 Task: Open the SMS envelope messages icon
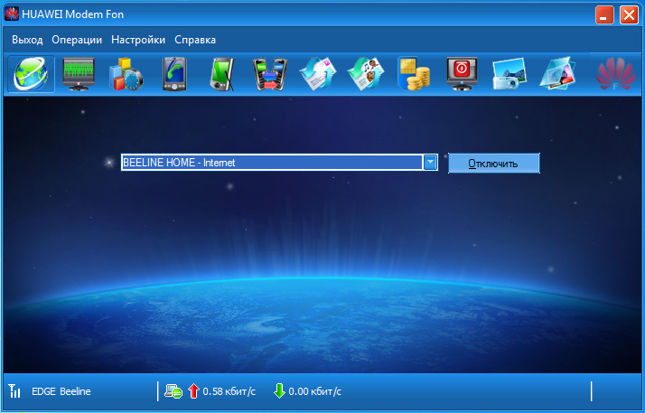point(318,74)
